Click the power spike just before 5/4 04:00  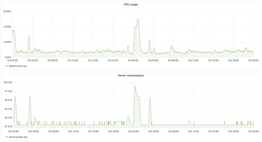(x=150, y=97)
